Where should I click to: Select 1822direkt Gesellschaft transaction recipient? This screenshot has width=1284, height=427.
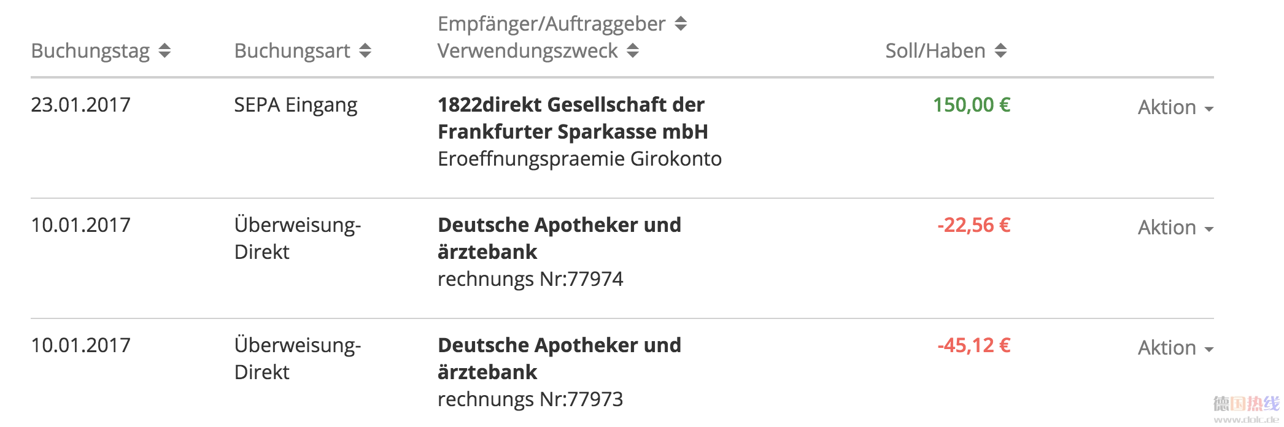coord(573,118)
